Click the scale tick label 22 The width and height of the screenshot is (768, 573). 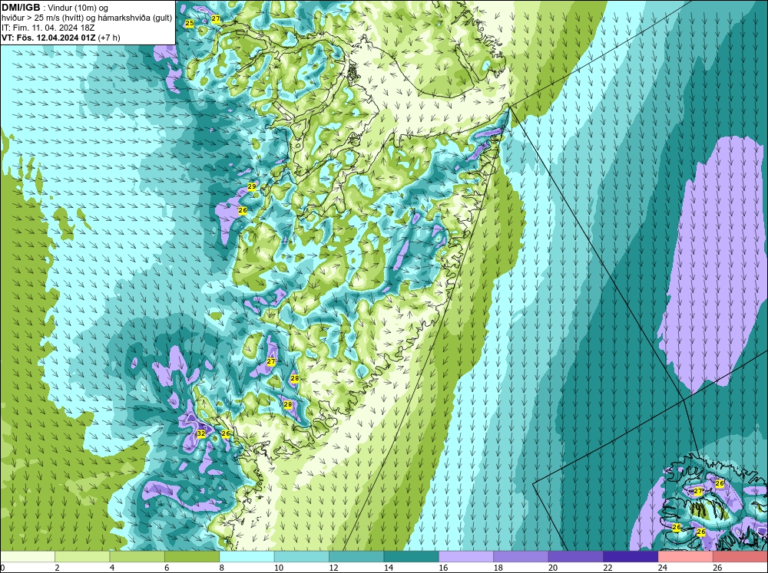(x=607, y=568)
